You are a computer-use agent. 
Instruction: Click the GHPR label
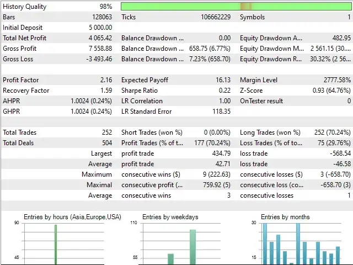pos(12,112)
